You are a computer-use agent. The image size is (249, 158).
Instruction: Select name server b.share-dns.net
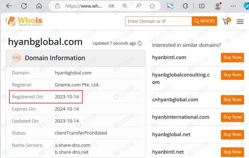click(71, 152)
